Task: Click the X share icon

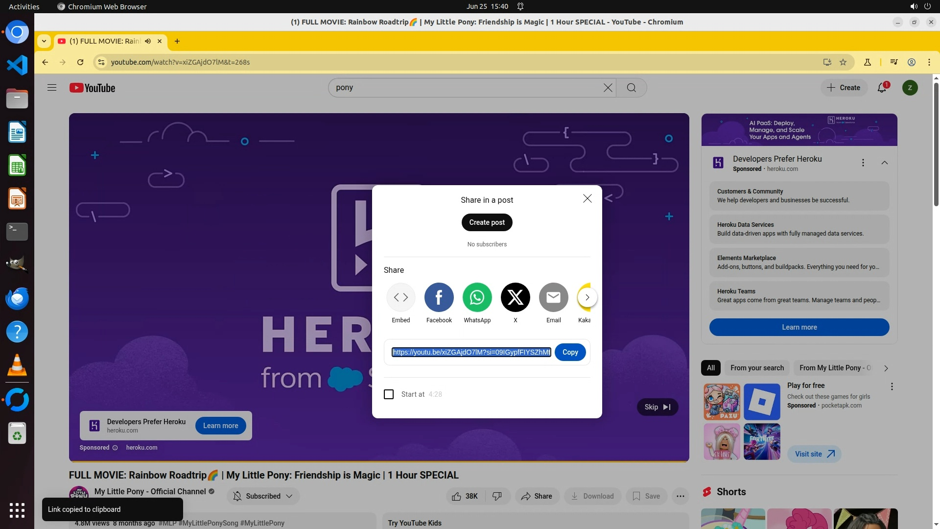Action: pyautogui.click(x=515, y=297)
